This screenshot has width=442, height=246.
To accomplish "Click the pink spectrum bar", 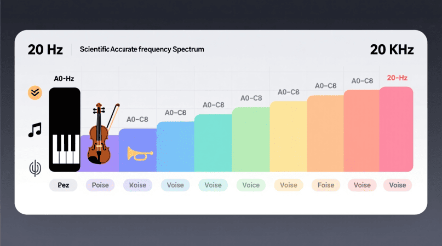I will pyautogui.click(x=396, y=129).
